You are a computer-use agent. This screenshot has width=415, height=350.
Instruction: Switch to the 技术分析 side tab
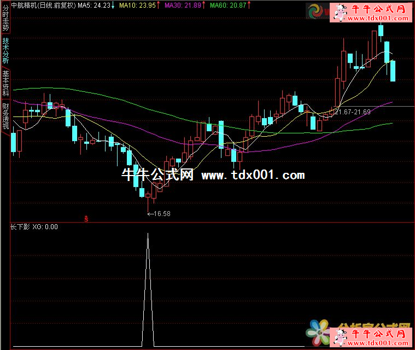pyautogui.click(x=5, y=50)
